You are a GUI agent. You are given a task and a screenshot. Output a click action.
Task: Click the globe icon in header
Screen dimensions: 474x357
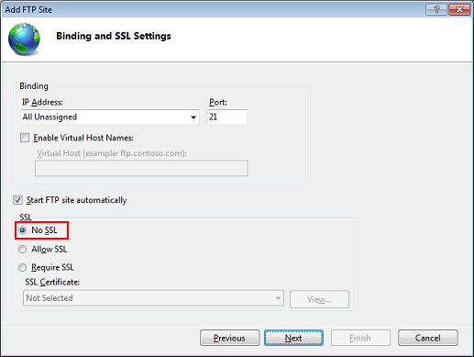[x=24, y=39]
